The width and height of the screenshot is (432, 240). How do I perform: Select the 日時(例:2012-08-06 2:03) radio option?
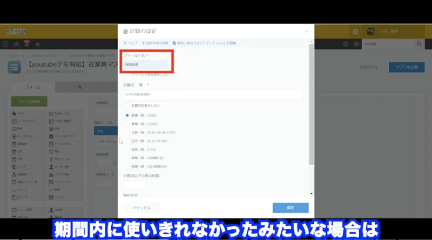point(127,132)
